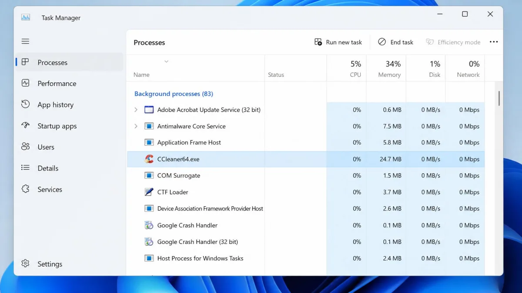Sort by the CPU column header

tap(347, 68)
